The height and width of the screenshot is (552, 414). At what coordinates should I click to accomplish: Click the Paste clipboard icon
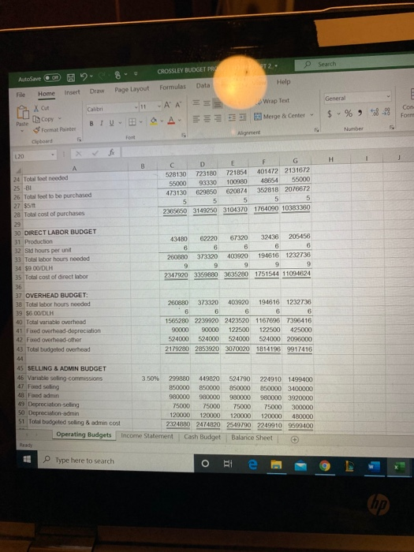click(x=23, y=114)
